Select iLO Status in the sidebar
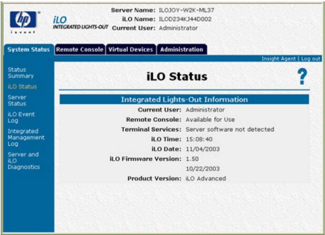The width and height of the screenshot is (325, 235). [x=22, y=87]
